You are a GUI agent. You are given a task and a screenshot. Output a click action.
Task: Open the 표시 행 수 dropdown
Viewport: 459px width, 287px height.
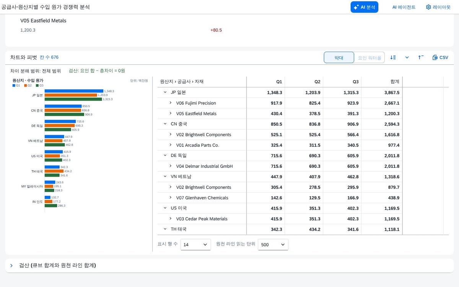tap(195, 245)
